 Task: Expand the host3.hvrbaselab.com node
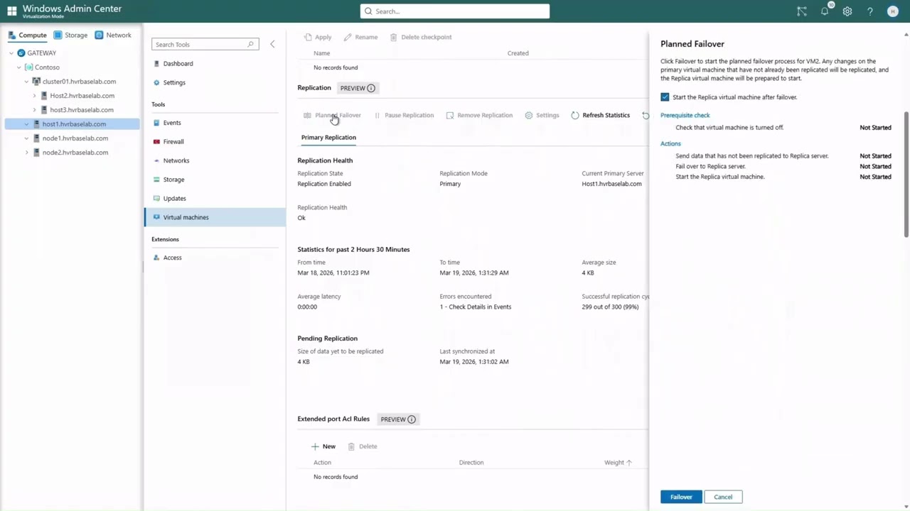(34, 110)
